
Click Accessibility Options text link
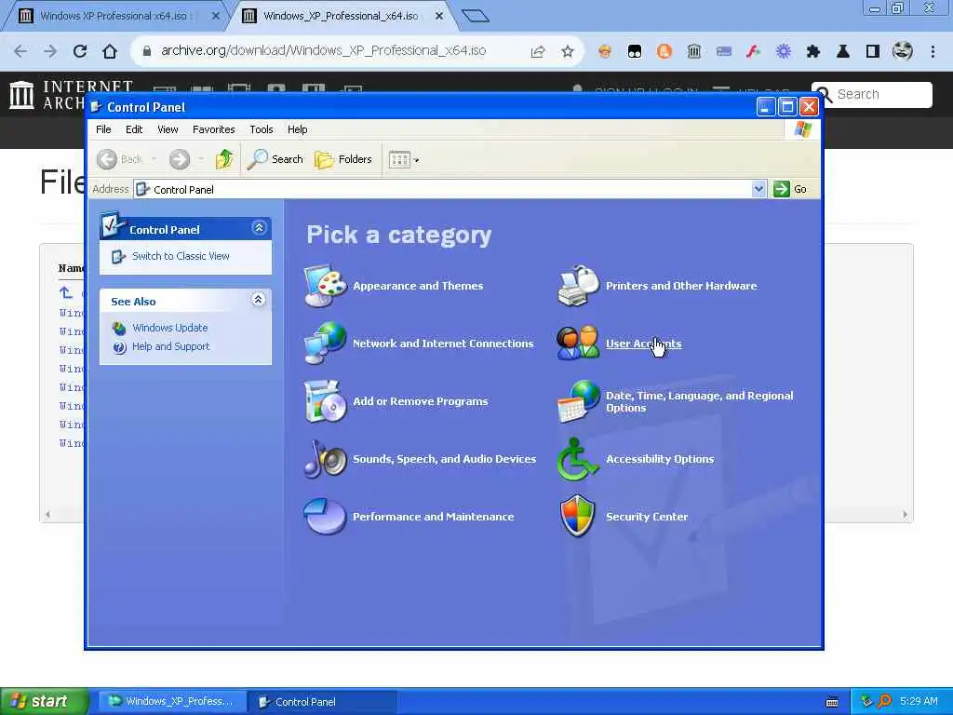click(x=660, y=459)
